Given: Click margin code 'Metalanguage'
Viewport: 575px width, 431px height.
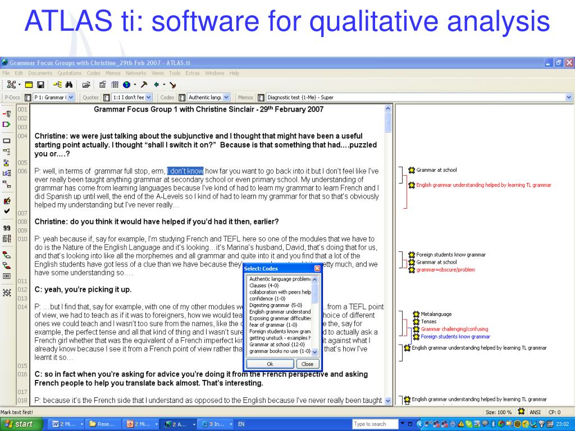Looking at the screenshot, I should point(436,314).
